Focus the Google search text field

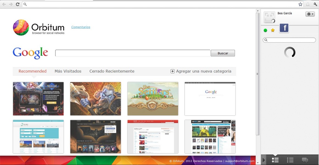click(133, 53)
